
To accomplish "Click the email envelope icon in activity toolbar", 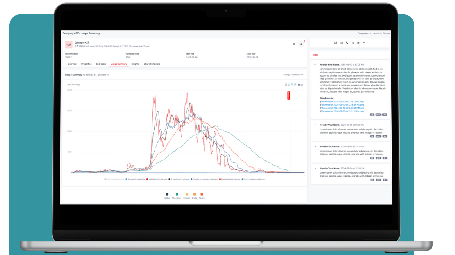I will coord(341,43).
